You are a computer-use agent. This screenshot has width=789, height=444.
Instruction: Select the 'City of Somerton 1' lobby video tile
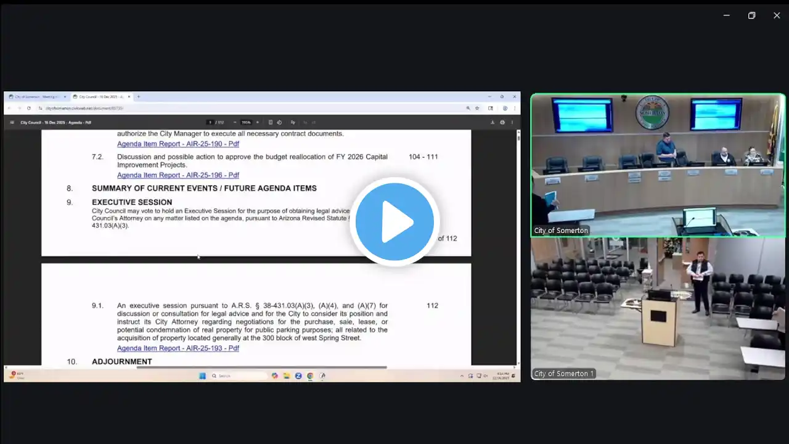[x=658, y=309]
